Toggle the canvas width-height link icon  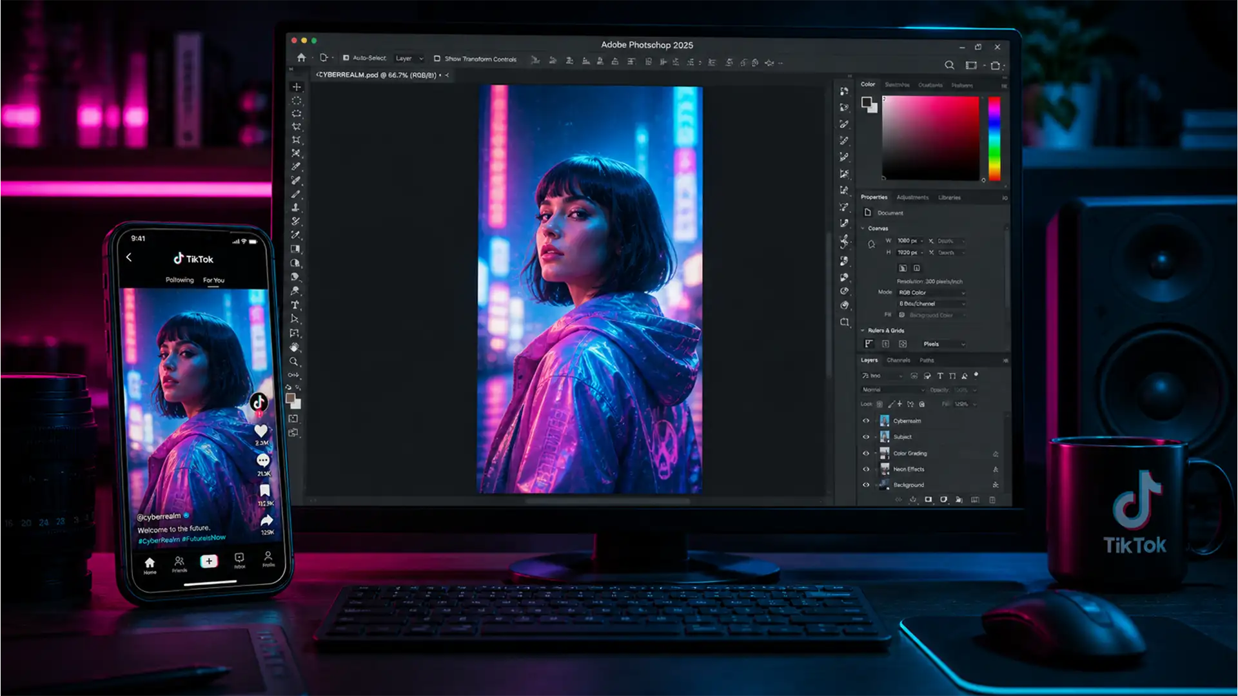coord(871,245)
